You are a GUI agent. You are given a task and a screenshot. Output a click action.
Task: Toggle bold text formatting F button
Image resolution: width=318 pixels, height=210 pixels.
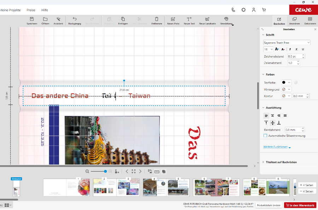point(290,49)
